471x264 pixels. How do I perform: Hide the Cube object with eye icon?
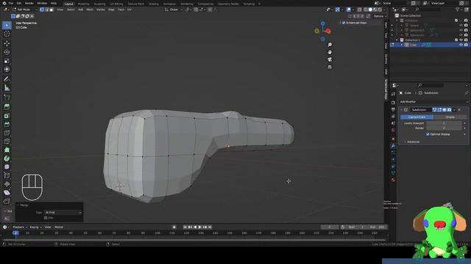coord(461,45)
